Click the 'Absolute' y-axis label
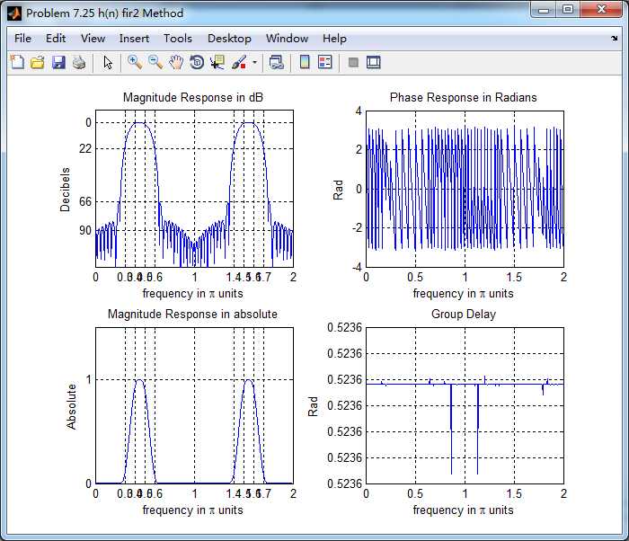The width and height of the screenshot is (629, 541). (x=71, y=406)
